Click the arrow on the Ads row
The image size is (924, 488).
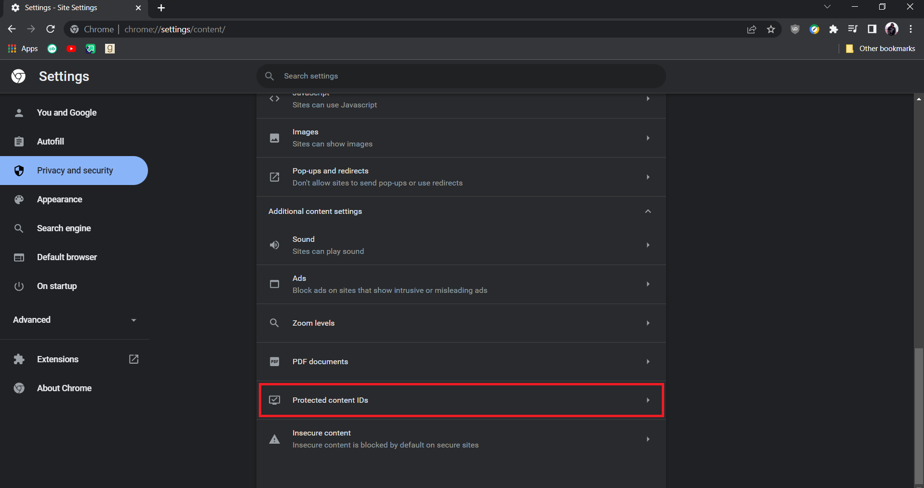tap(648, 284)
